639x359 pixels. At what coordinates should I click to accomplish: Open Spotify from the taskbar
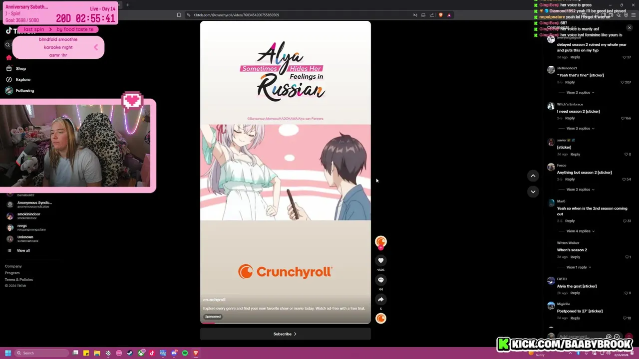point(185,353)
